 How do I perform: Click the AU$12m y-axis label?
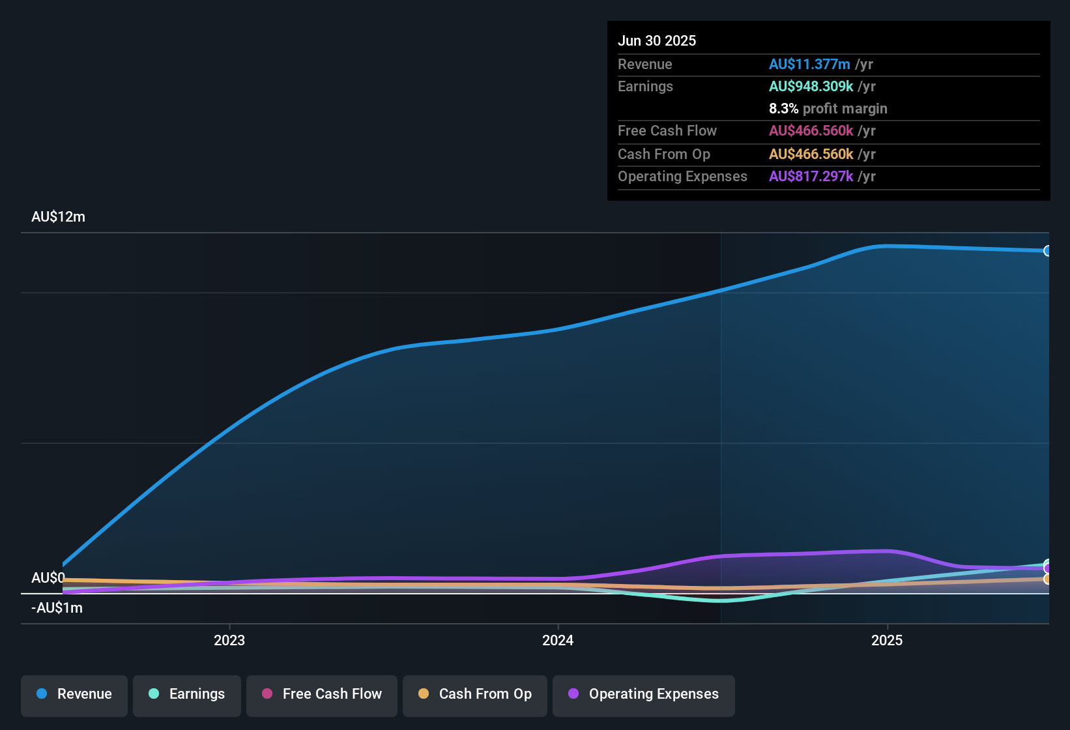pos(58,217)
